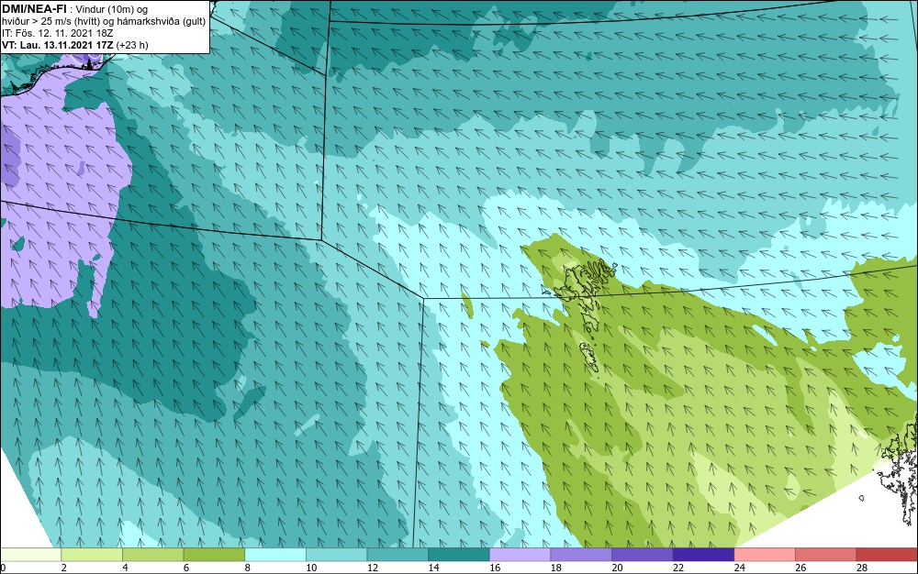
Task: Click the legend label 24
Action: point(739,568)
